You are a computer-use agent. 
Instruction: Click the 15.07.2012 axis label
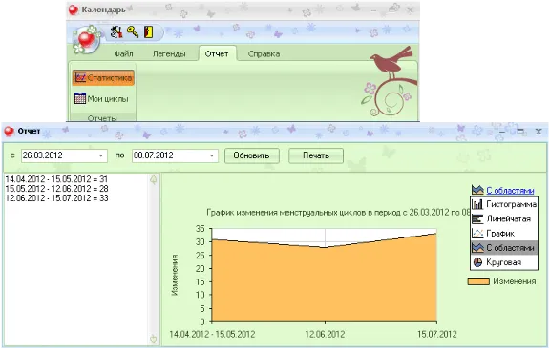[x=437, y=334]
